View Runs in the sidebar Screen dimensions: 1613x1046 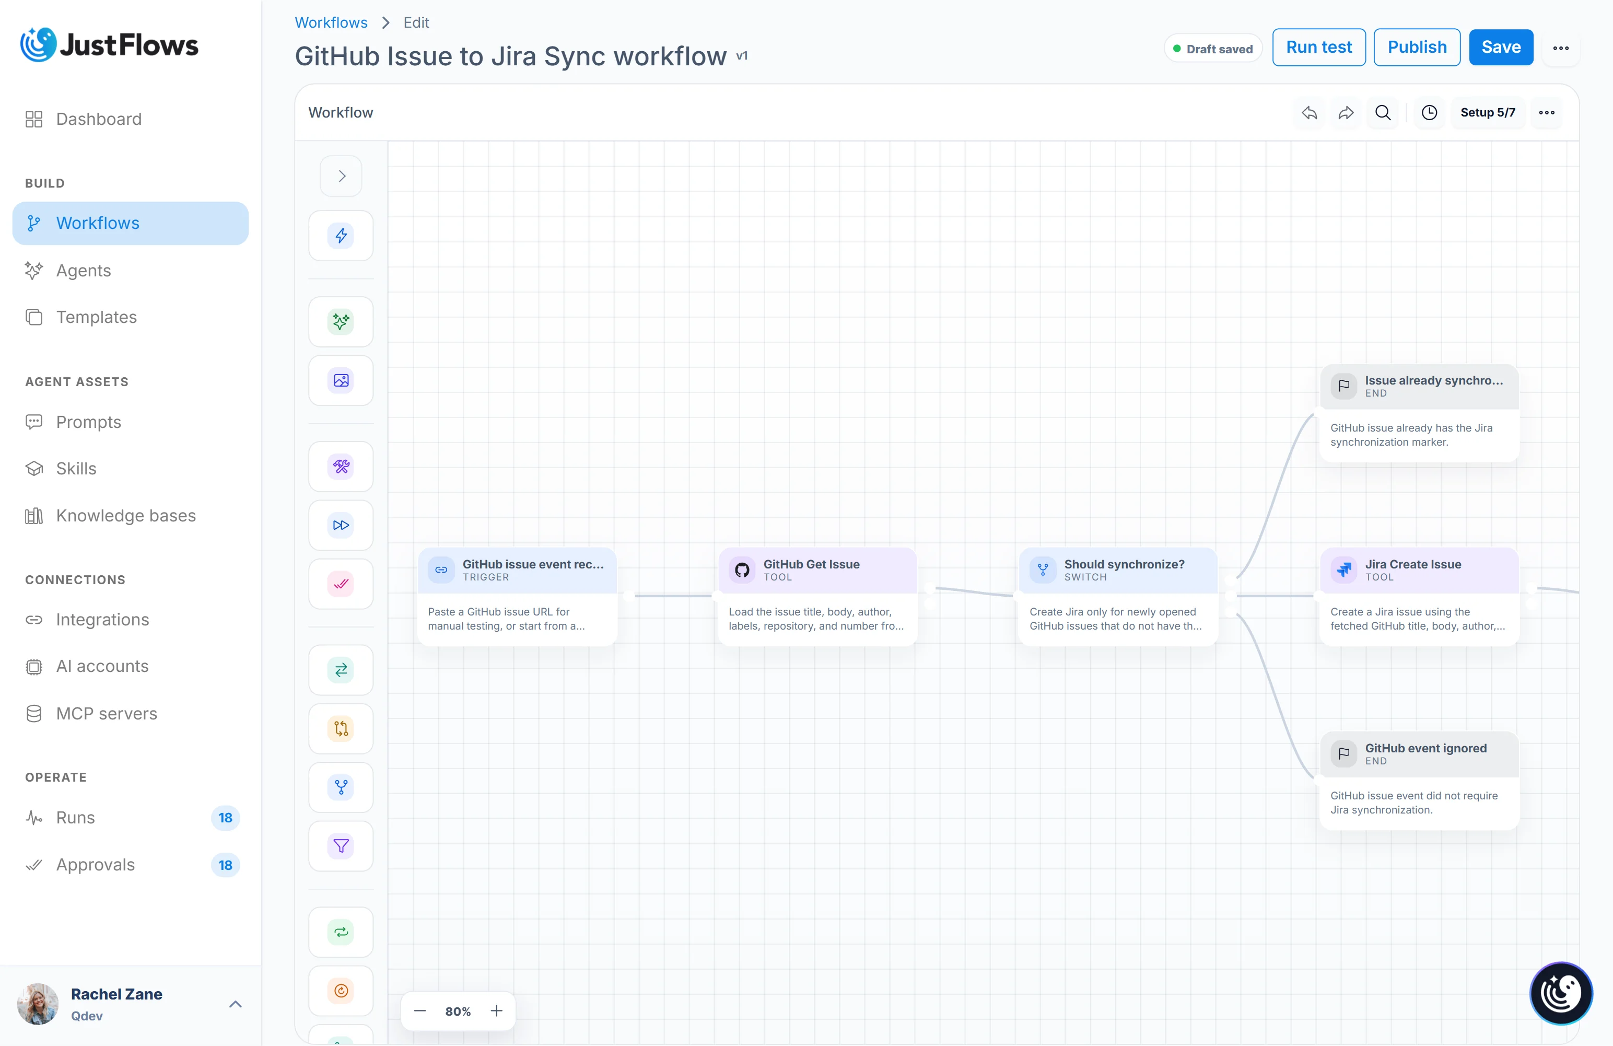pyautogui.click(x=131, y=818)
